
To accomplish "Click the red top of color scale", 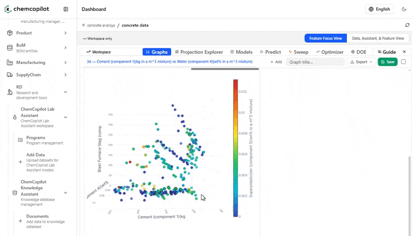I will [236, 82].
